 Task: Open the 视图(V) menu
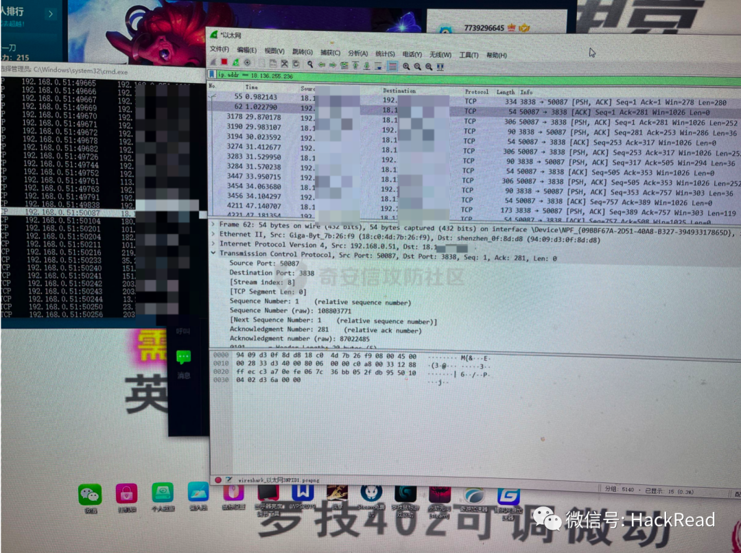coord(274,51)
